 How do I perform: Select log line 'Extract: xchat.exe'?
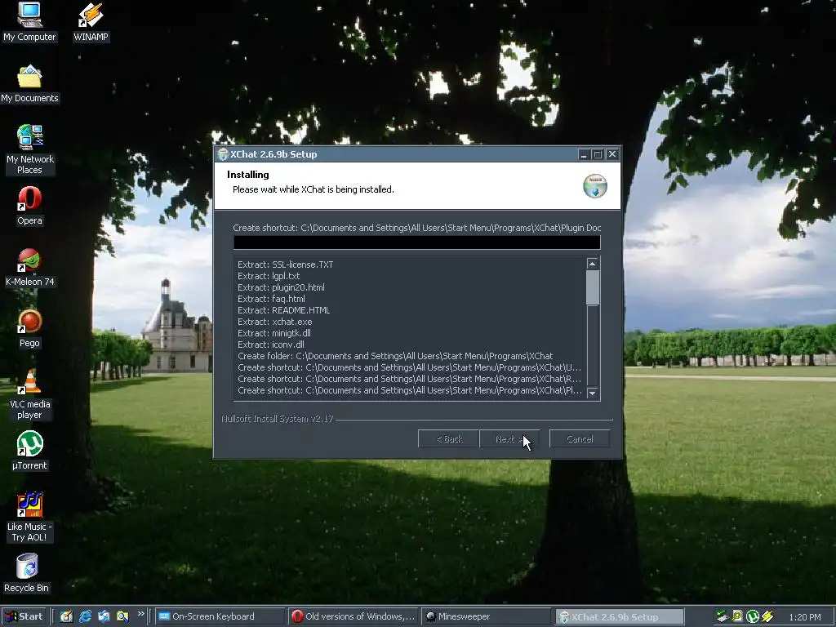click(274, 322)
